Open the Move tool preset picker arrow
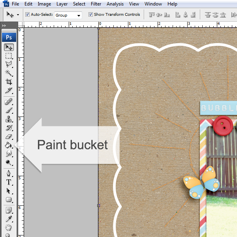 tap(18, 15)
